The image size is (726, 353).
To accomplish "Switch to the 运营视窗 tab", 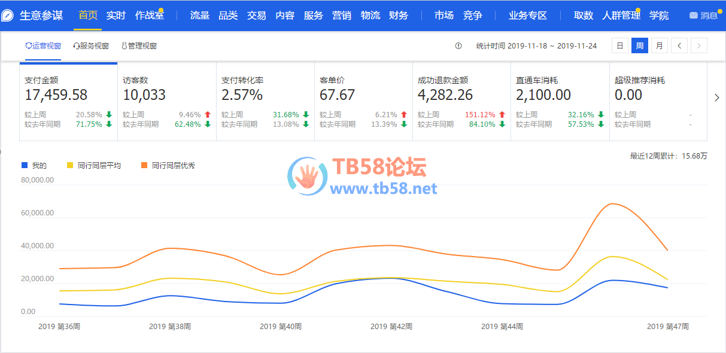I will coord(43,45).
